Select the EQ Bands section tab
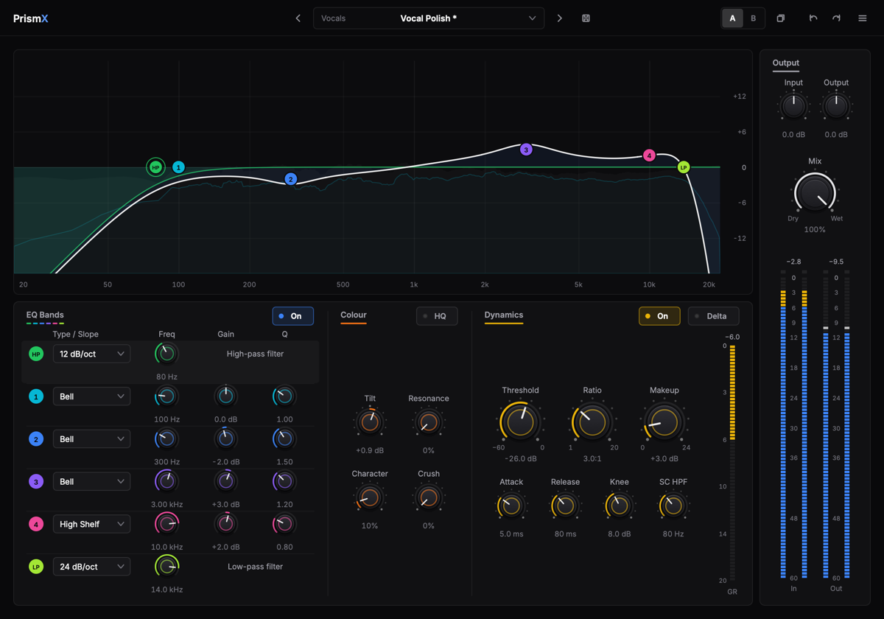 pyautogui.click(x=45, y=315)
